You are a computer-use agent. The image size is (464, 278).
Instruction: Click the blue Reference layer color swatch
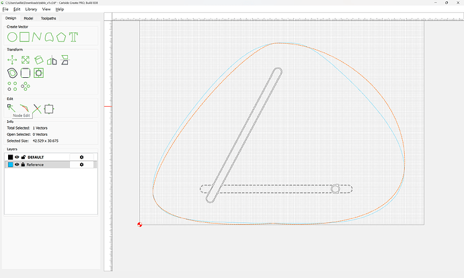point(10,165)
